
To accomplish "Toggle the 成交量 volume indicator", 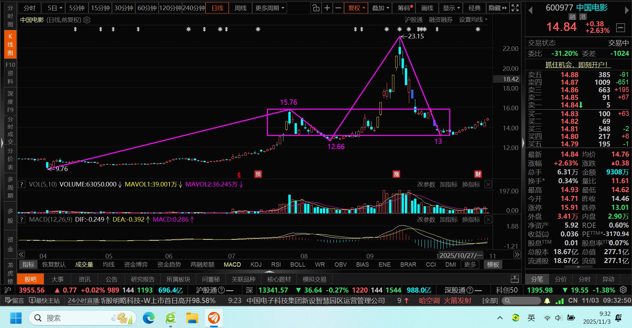I will pyautogui.click(x=84, y=265).
